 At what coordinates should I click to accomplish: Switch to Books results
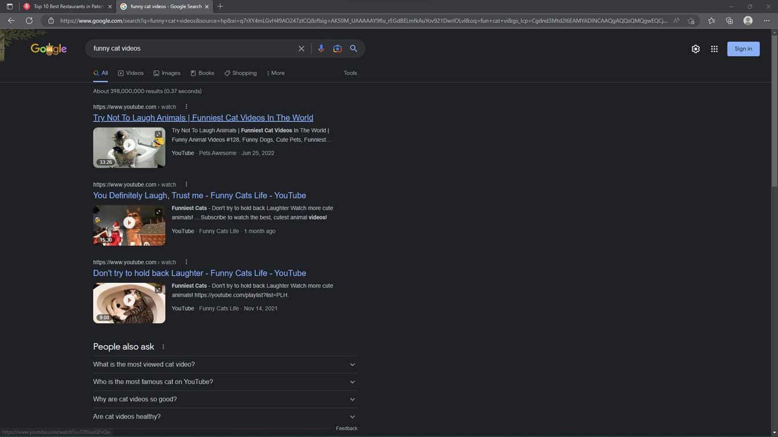coord(202,73)
